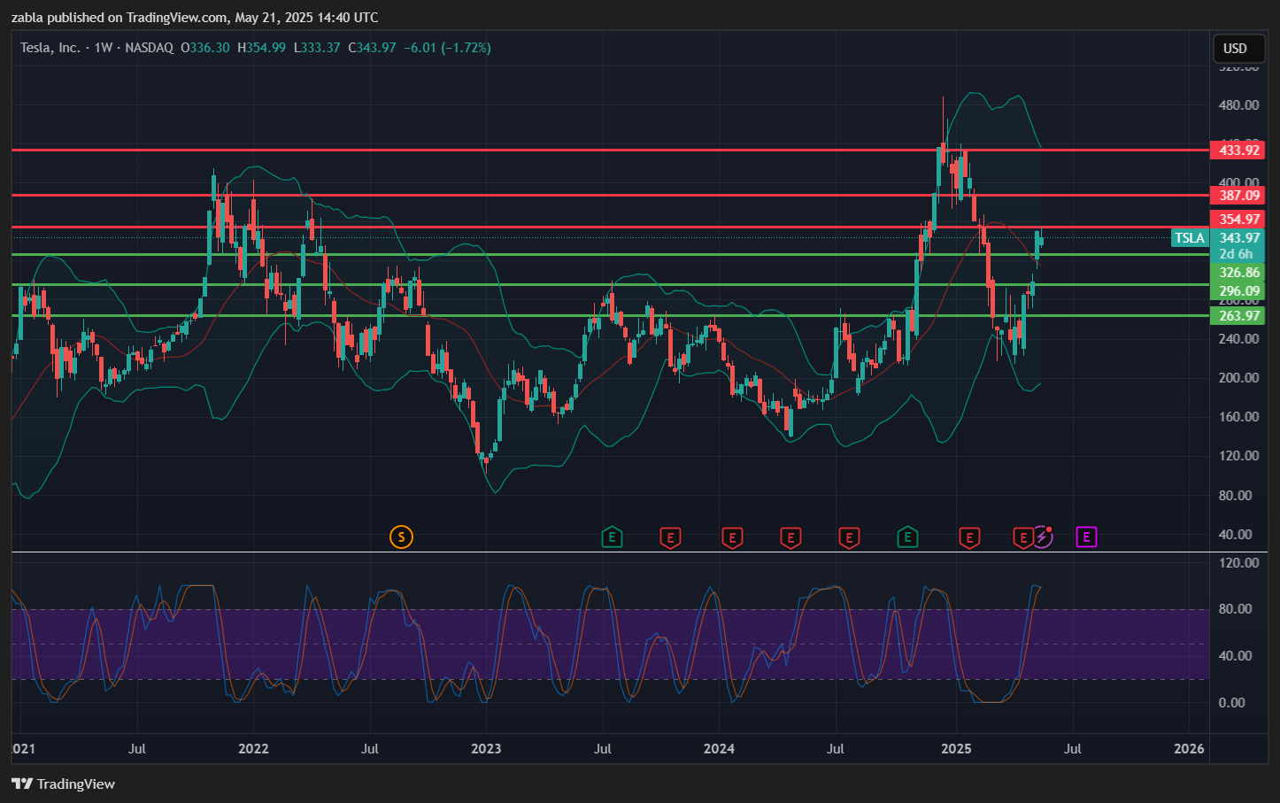Image resolution: width=1280 pixels, height=803 pixels.
Task: Click red earnings marker beside the lightning icon
Action: (x=1023, y=537)
